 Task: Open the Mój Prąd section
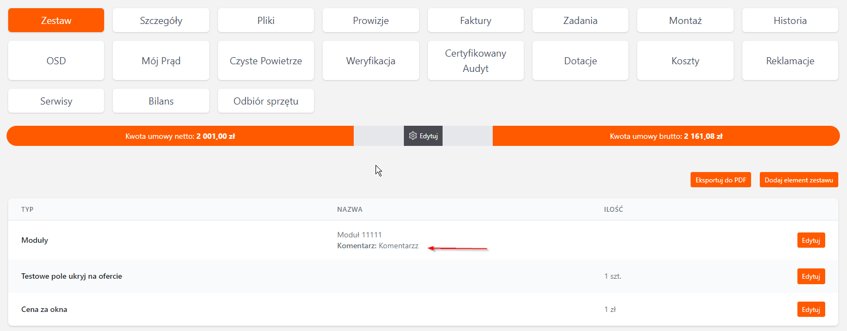tap(161, 61)
